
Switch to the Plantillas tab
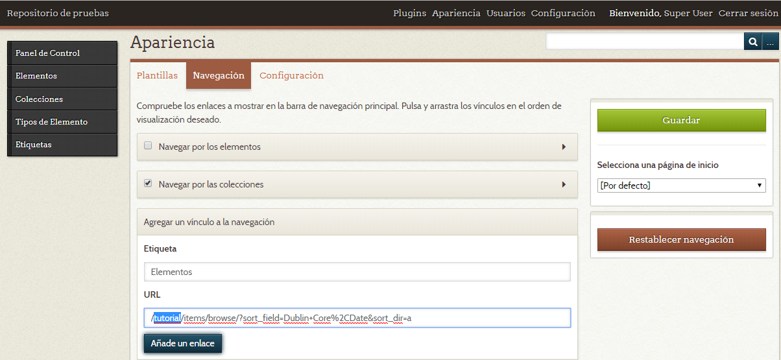157,75
